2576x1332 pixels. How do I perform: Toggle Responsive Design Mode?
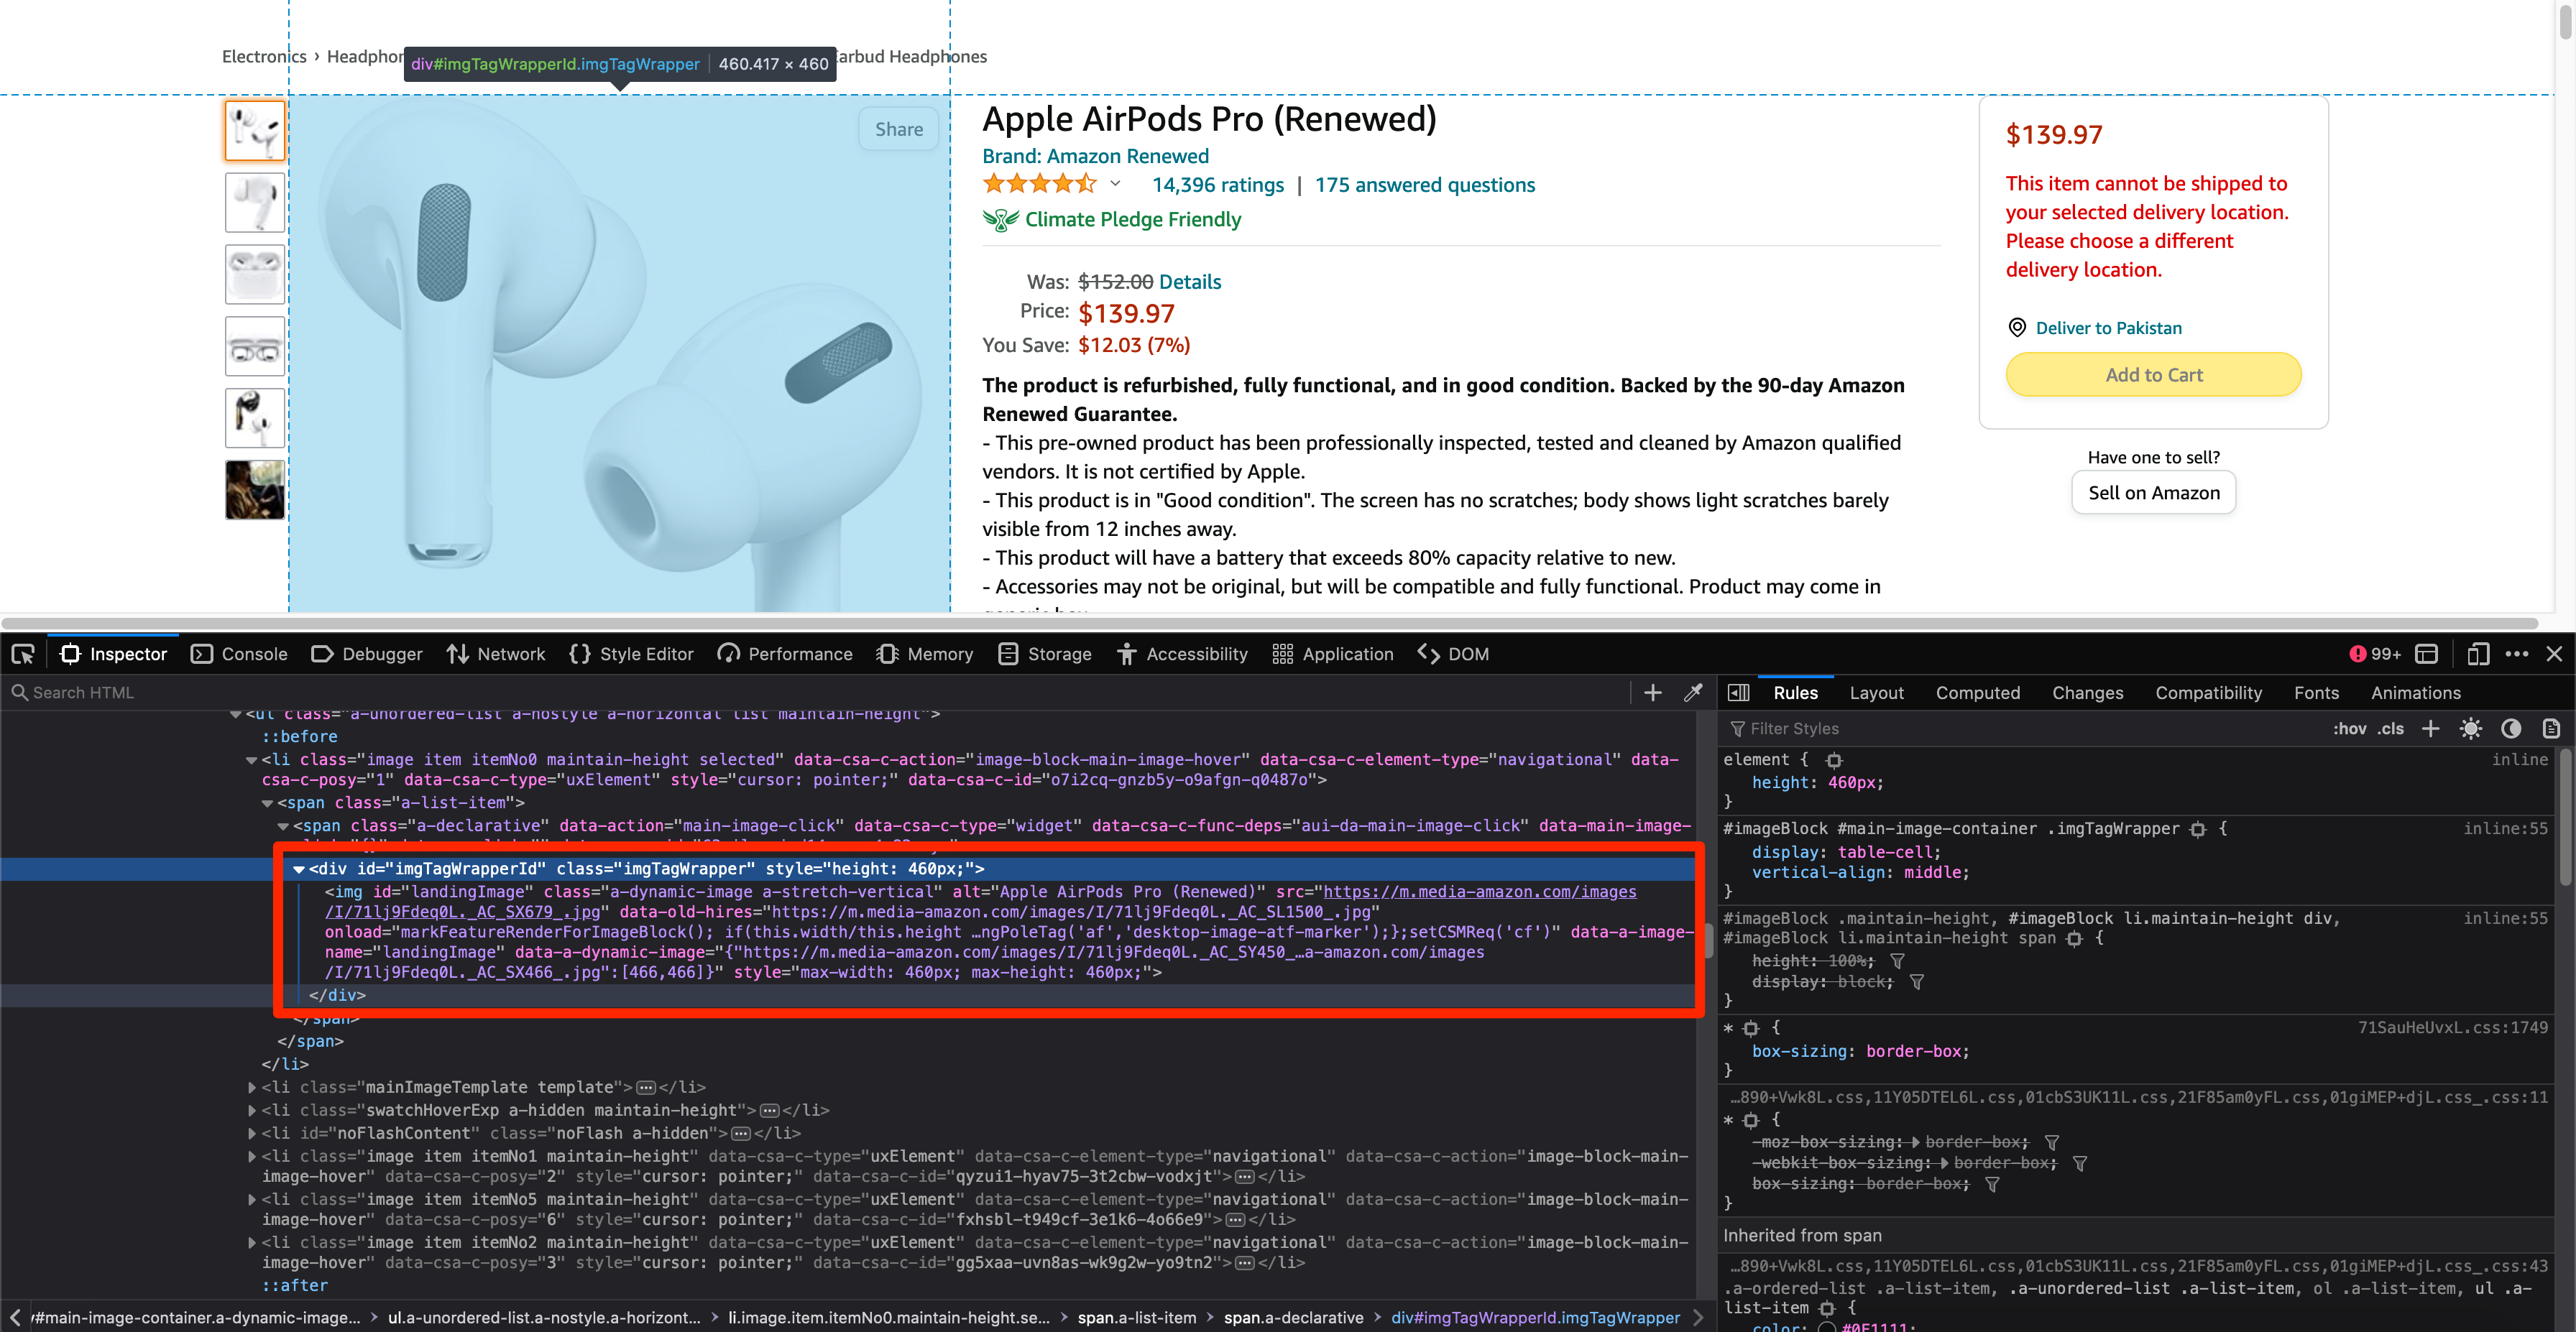[2477, 655]
